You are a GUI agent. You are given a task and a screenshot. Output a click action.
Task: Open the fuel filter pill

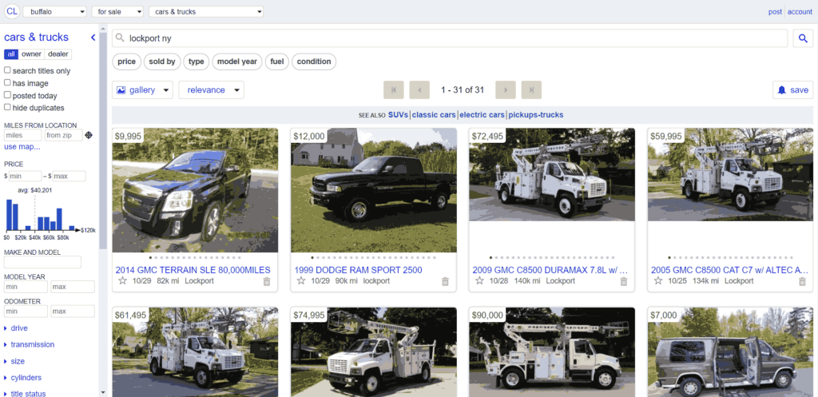[277, 62]
